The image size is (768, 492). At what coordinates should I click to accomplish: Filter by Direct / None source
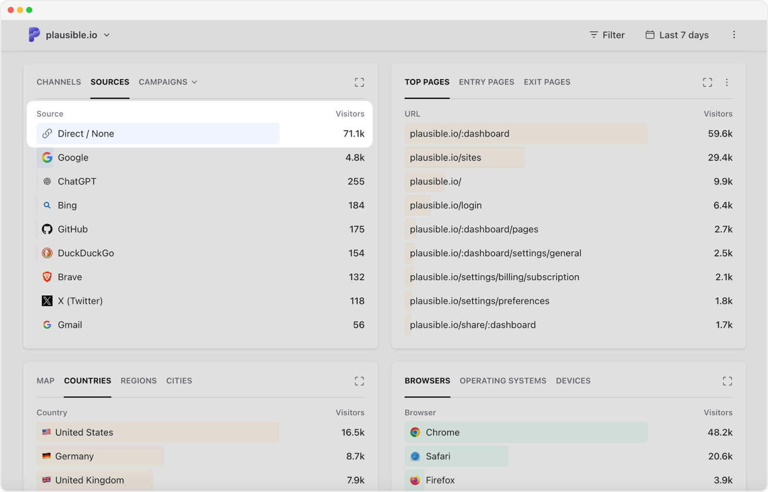pyautogui.click(x=200, y=134)
